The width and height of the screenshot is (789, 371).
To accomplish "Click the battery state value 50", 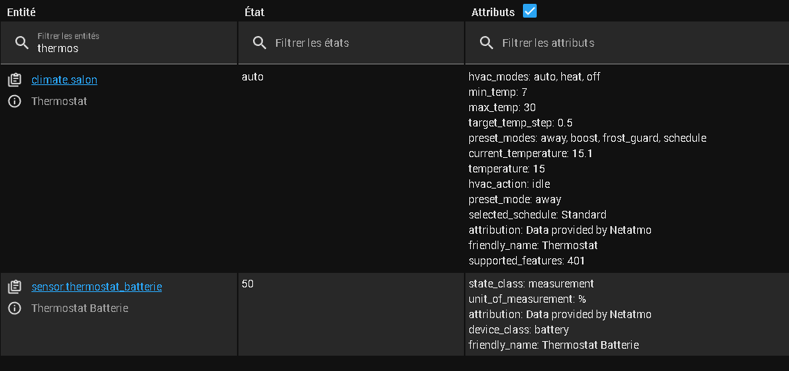I will (x=248, y=284).
